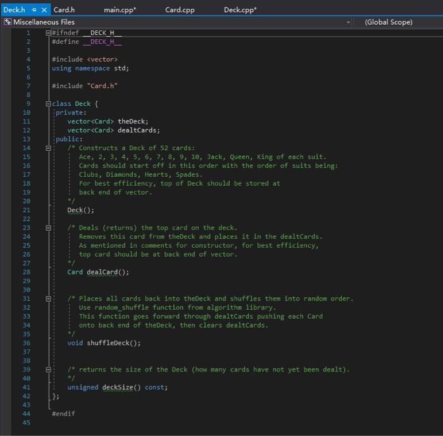Collapse the dealCard comment at line 23

[x=48, y=228]
